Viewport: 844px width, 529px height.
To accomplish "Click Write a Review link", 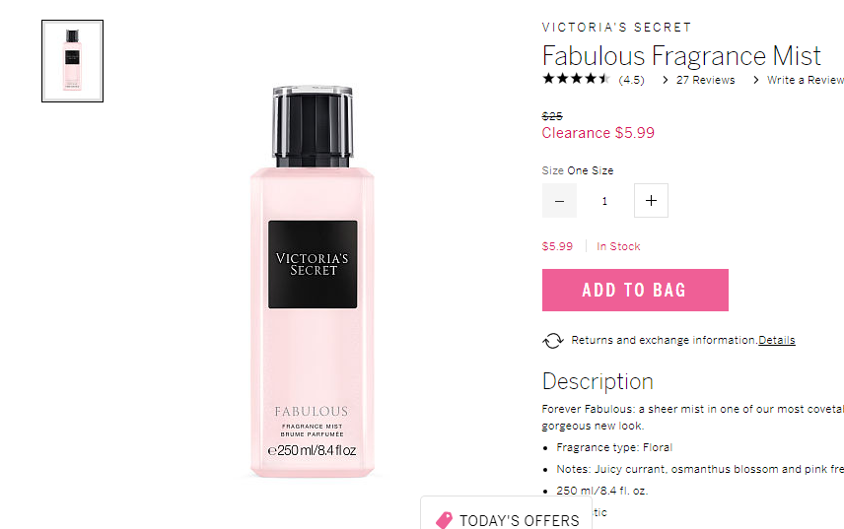I will click(806, 80).
